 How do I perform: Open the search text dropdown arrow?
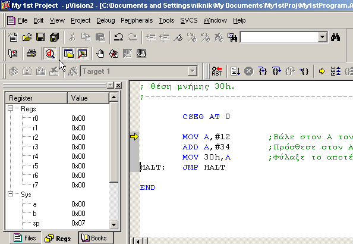coord(322,37)
